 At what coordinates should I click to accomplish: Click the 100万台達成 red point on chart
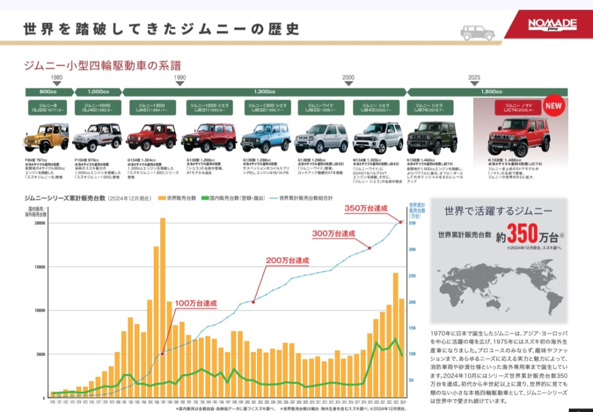tap(162, 354)
